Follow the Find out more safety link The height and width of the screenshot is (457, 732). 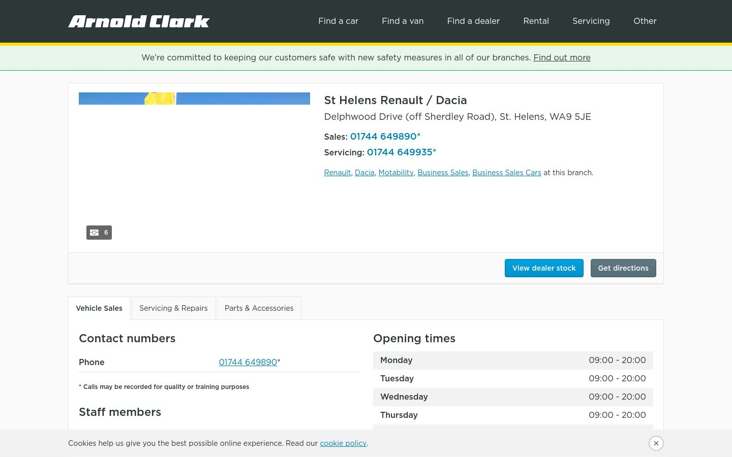(x=562, y=57)
